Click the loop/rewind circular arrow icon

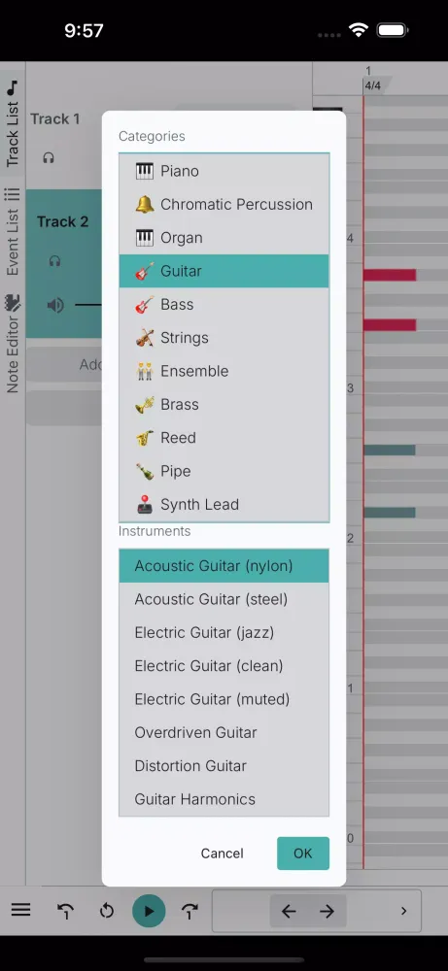coord(107,911)
